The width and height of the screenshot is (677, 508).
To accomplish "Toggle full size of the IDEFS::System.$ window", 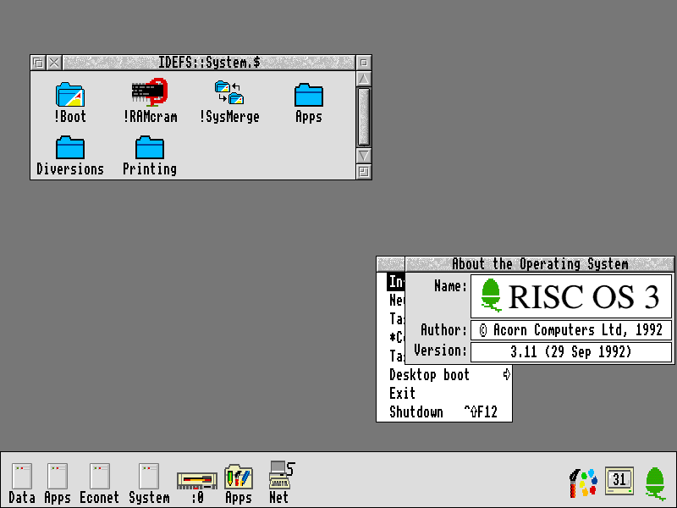I will (x=364, y=63).
